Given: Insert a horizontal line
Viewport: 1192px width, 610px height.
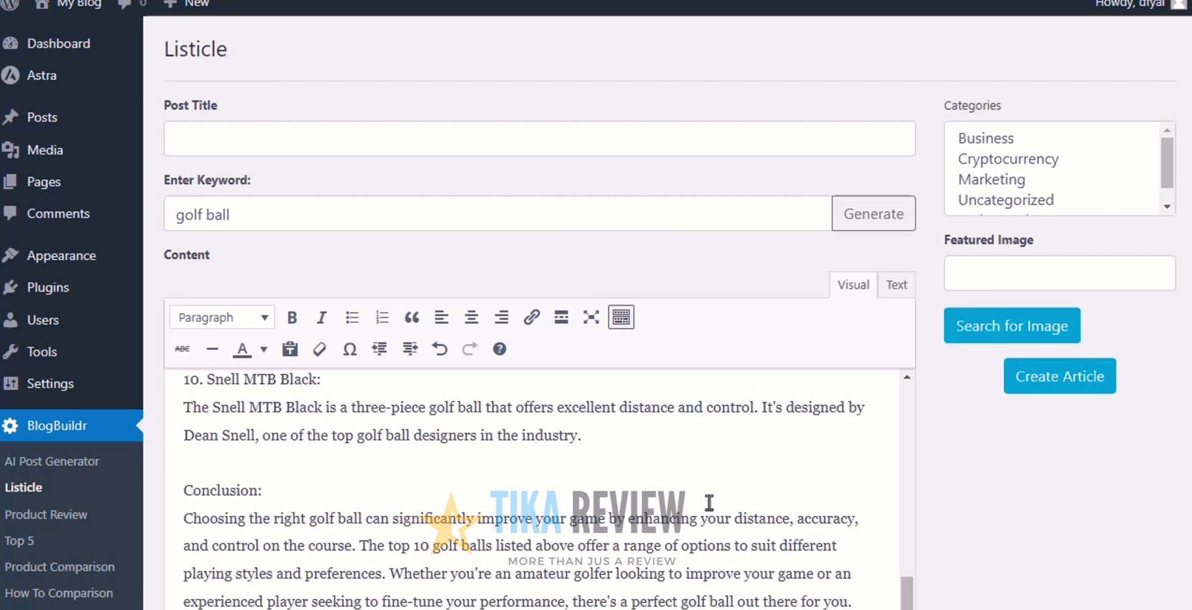Looking at the screenshot, I should [212, 349].
